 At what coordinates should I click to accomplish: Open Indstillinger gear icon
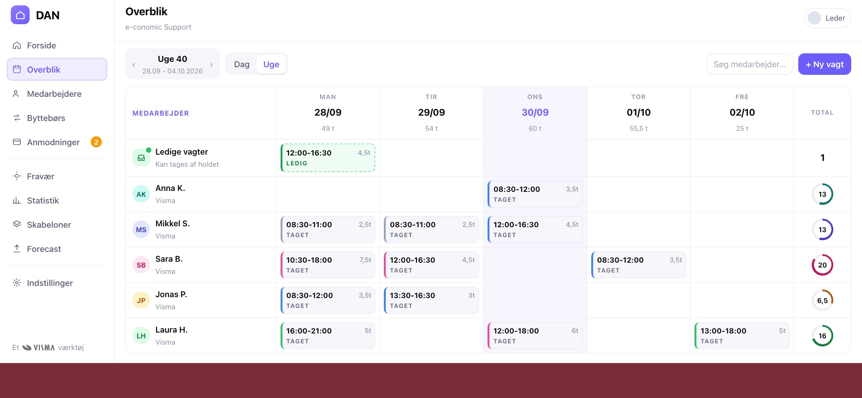click(17, 283)
